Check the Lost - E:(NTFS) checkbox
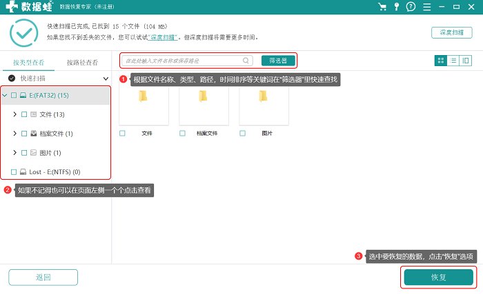 (x=14, y=172)
